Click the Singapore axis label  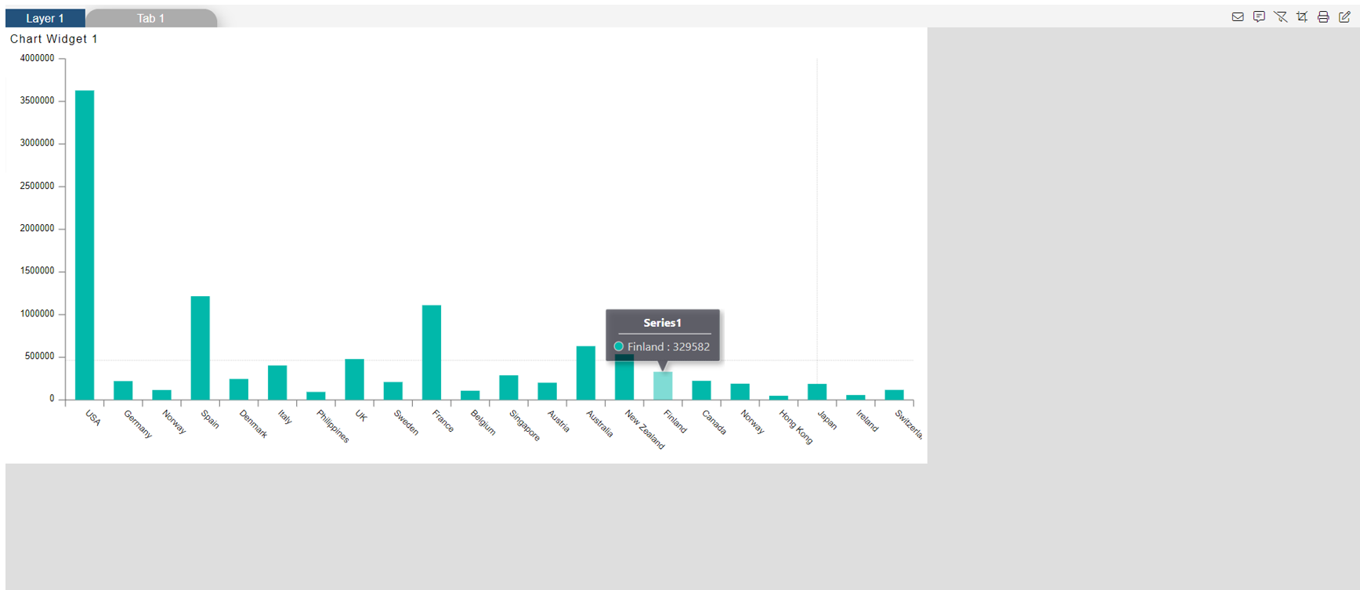click(x=525, y=425)
